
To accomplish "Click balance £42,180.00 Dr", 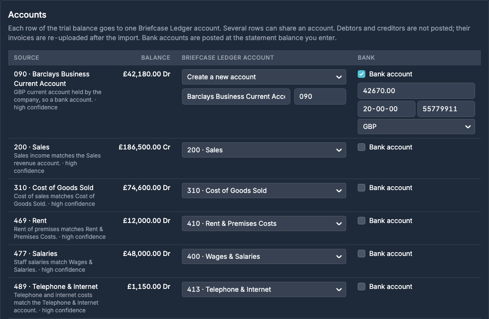I will 147,74.
